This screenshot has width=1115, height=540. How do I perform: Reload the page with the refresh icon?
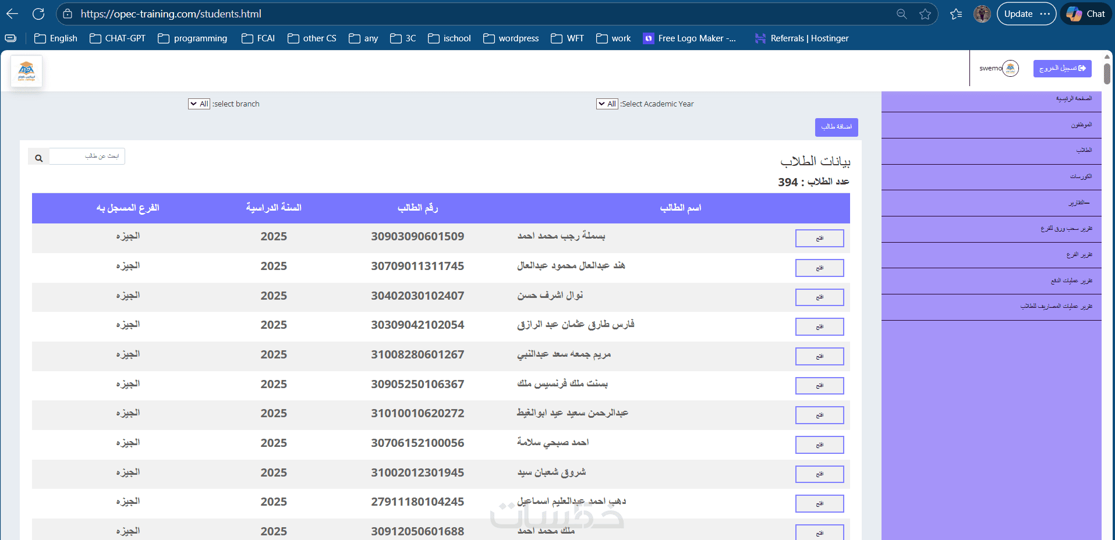38,13
